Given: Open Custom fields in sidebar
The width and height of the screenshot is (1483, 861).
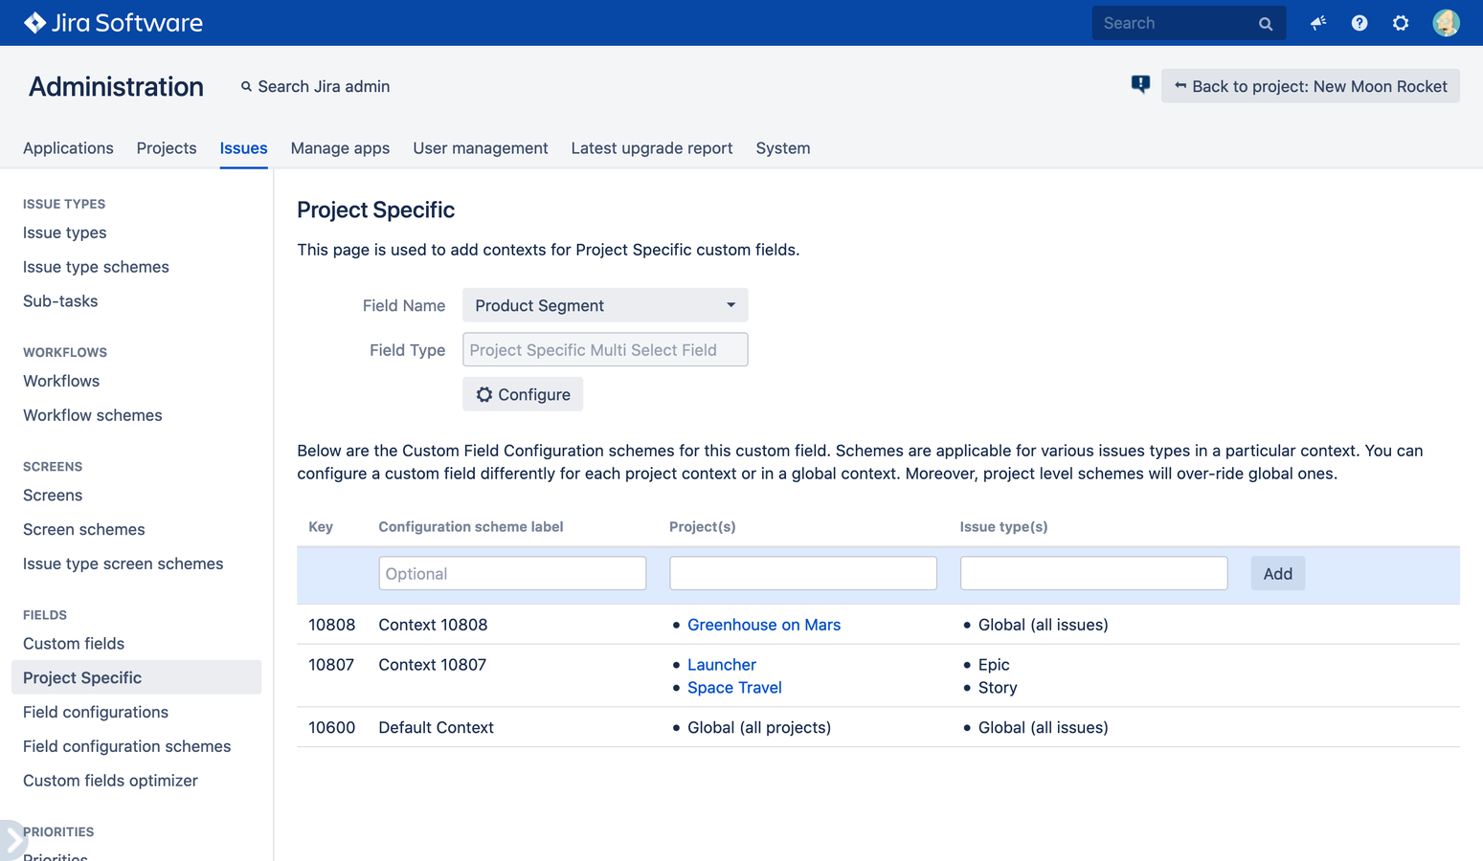Looking at the screenshot, I should coord(74,644).
